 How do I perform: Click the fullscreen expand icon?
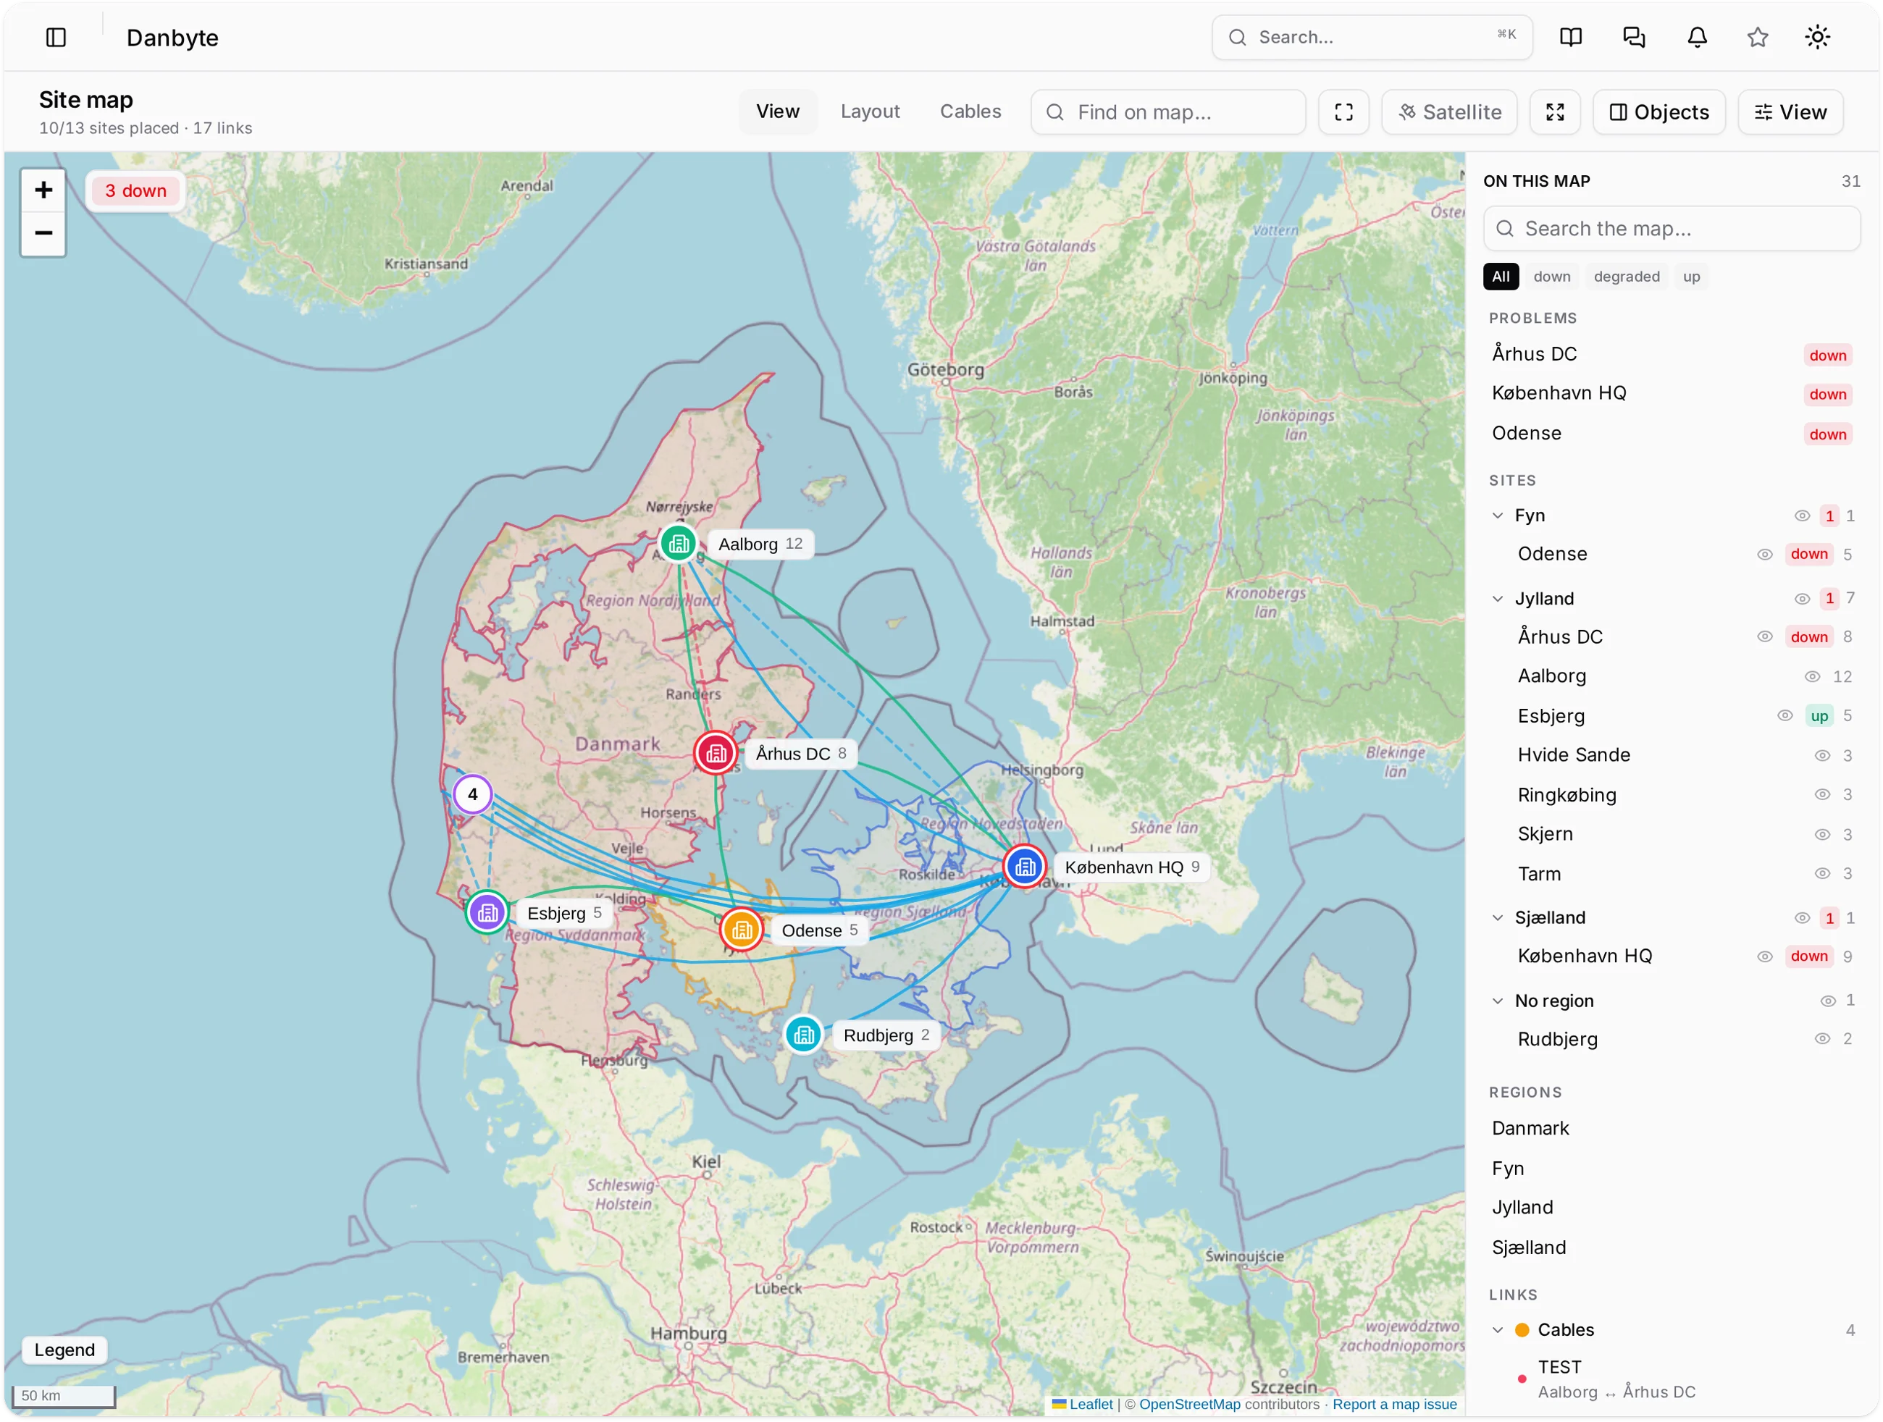pyautogui.click(x=1554, y=112)
